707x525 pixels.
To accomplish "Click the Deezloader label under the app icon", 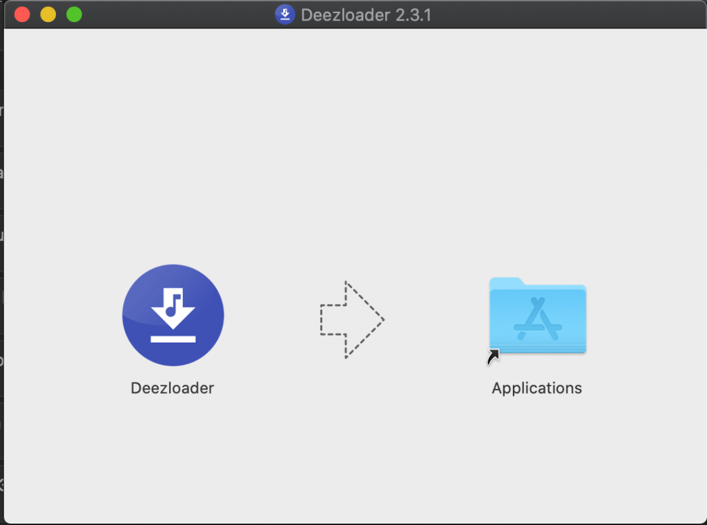I will point(172,388).
